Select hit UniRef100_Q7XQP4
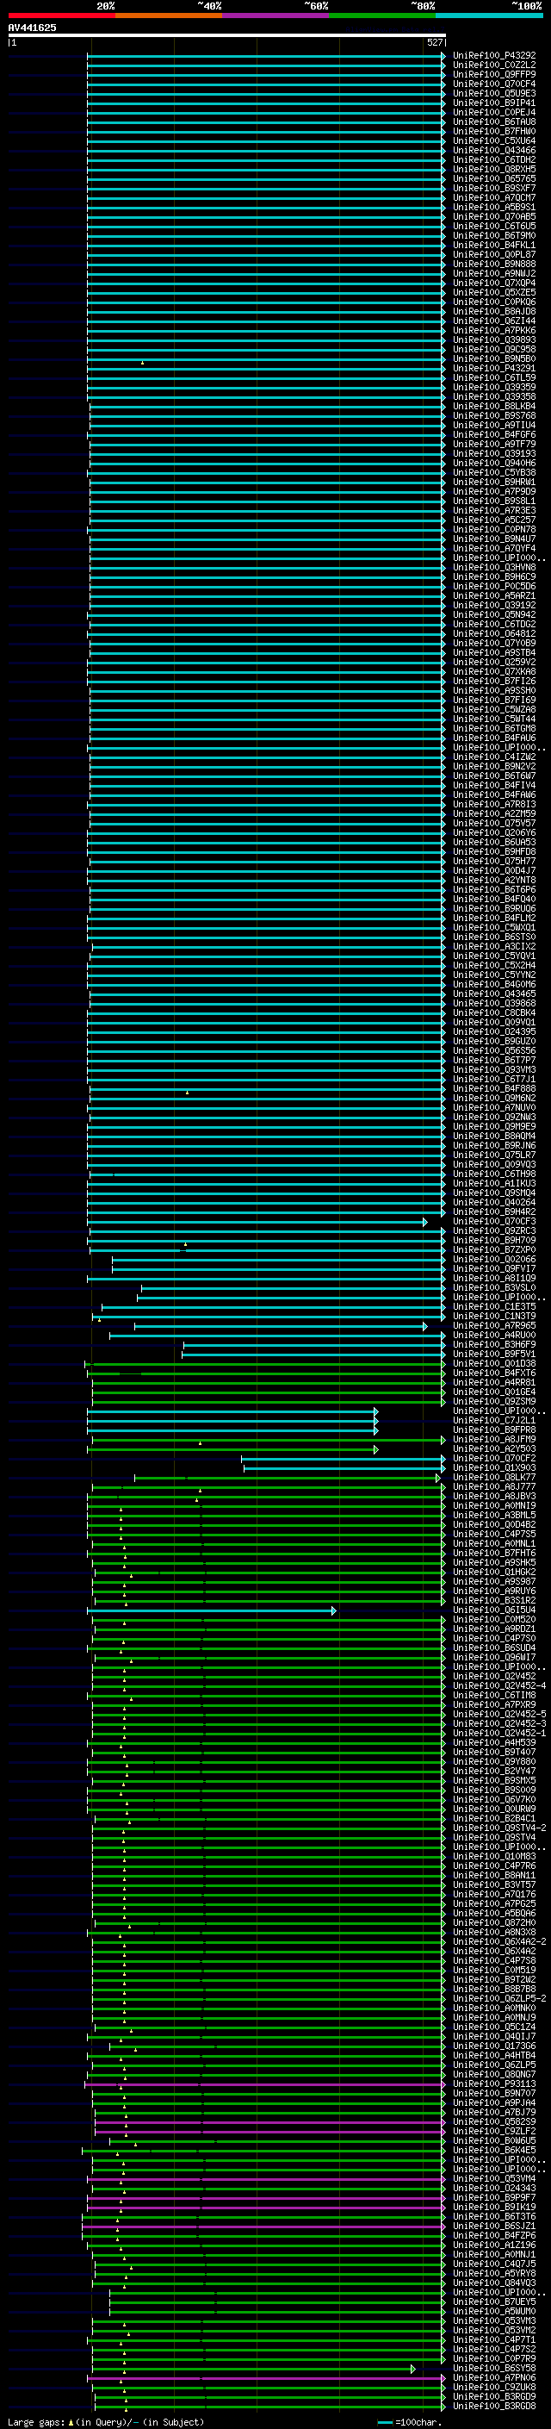Screen dimensions: 551x2429 pyautogui.click(x=493, y=283)
